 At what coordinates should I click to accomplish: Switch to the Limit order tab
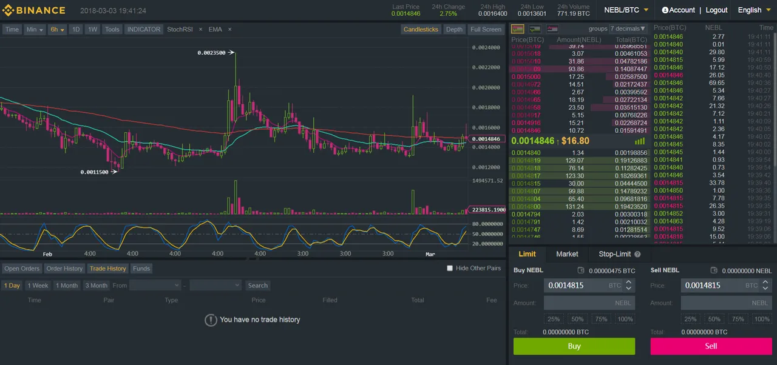tap(528, 254)
